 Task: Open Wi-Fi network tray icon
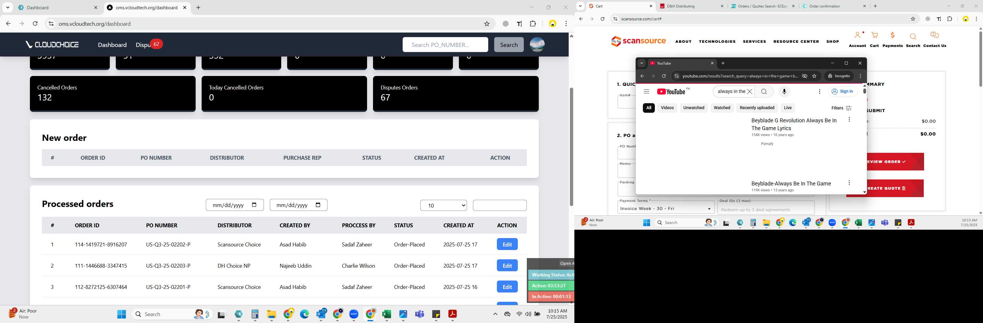pos(519,314)
